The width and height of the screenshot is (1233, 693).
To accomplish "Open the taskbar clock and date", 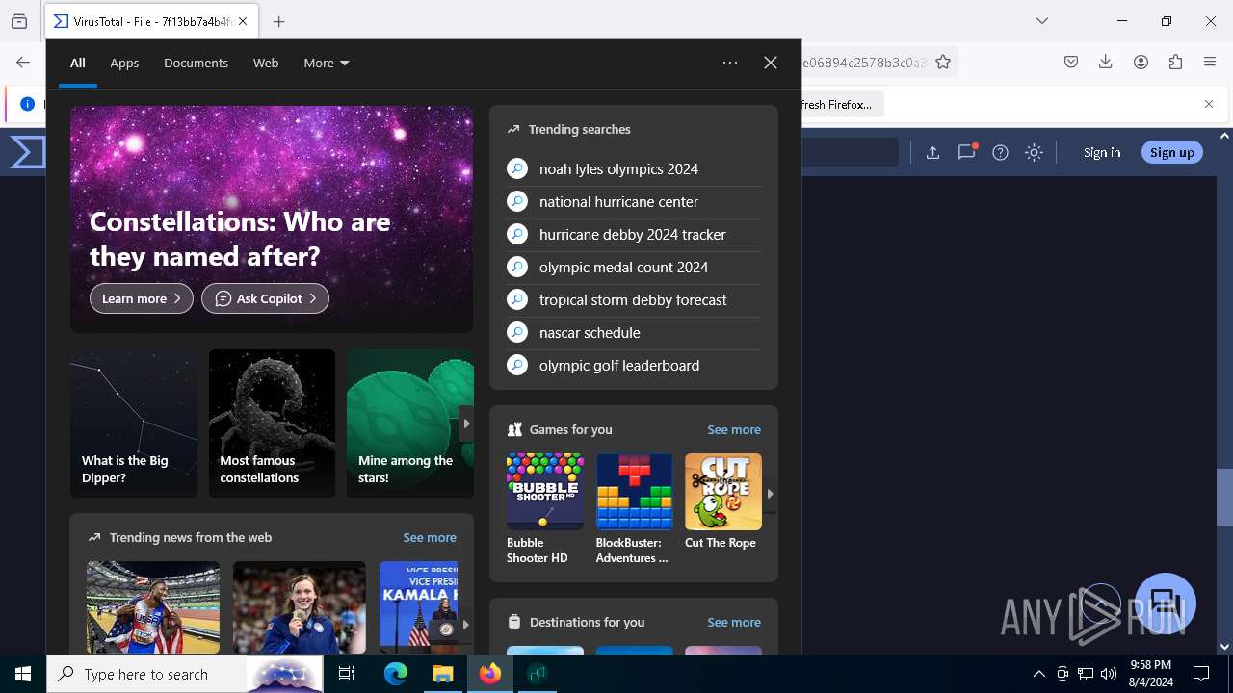I will 1151,674.
